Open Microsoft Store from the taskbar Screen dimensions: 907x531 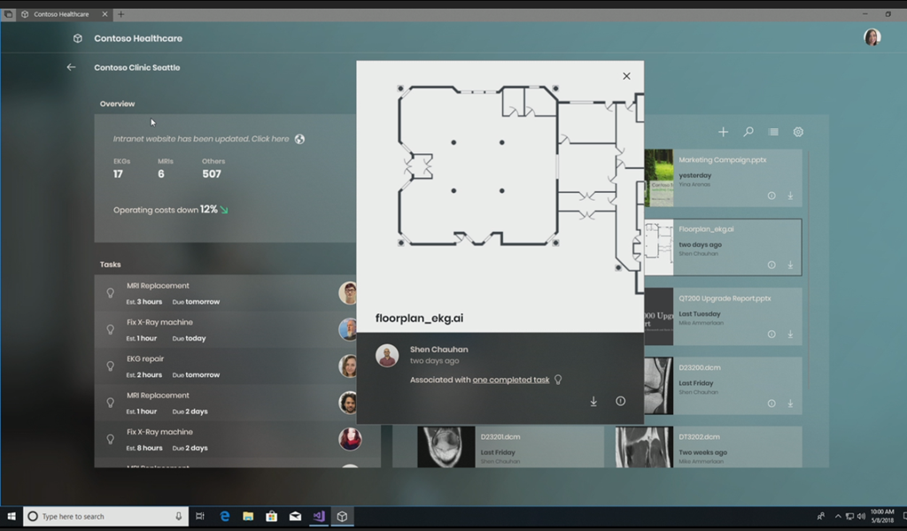click(x=271, y=516)
